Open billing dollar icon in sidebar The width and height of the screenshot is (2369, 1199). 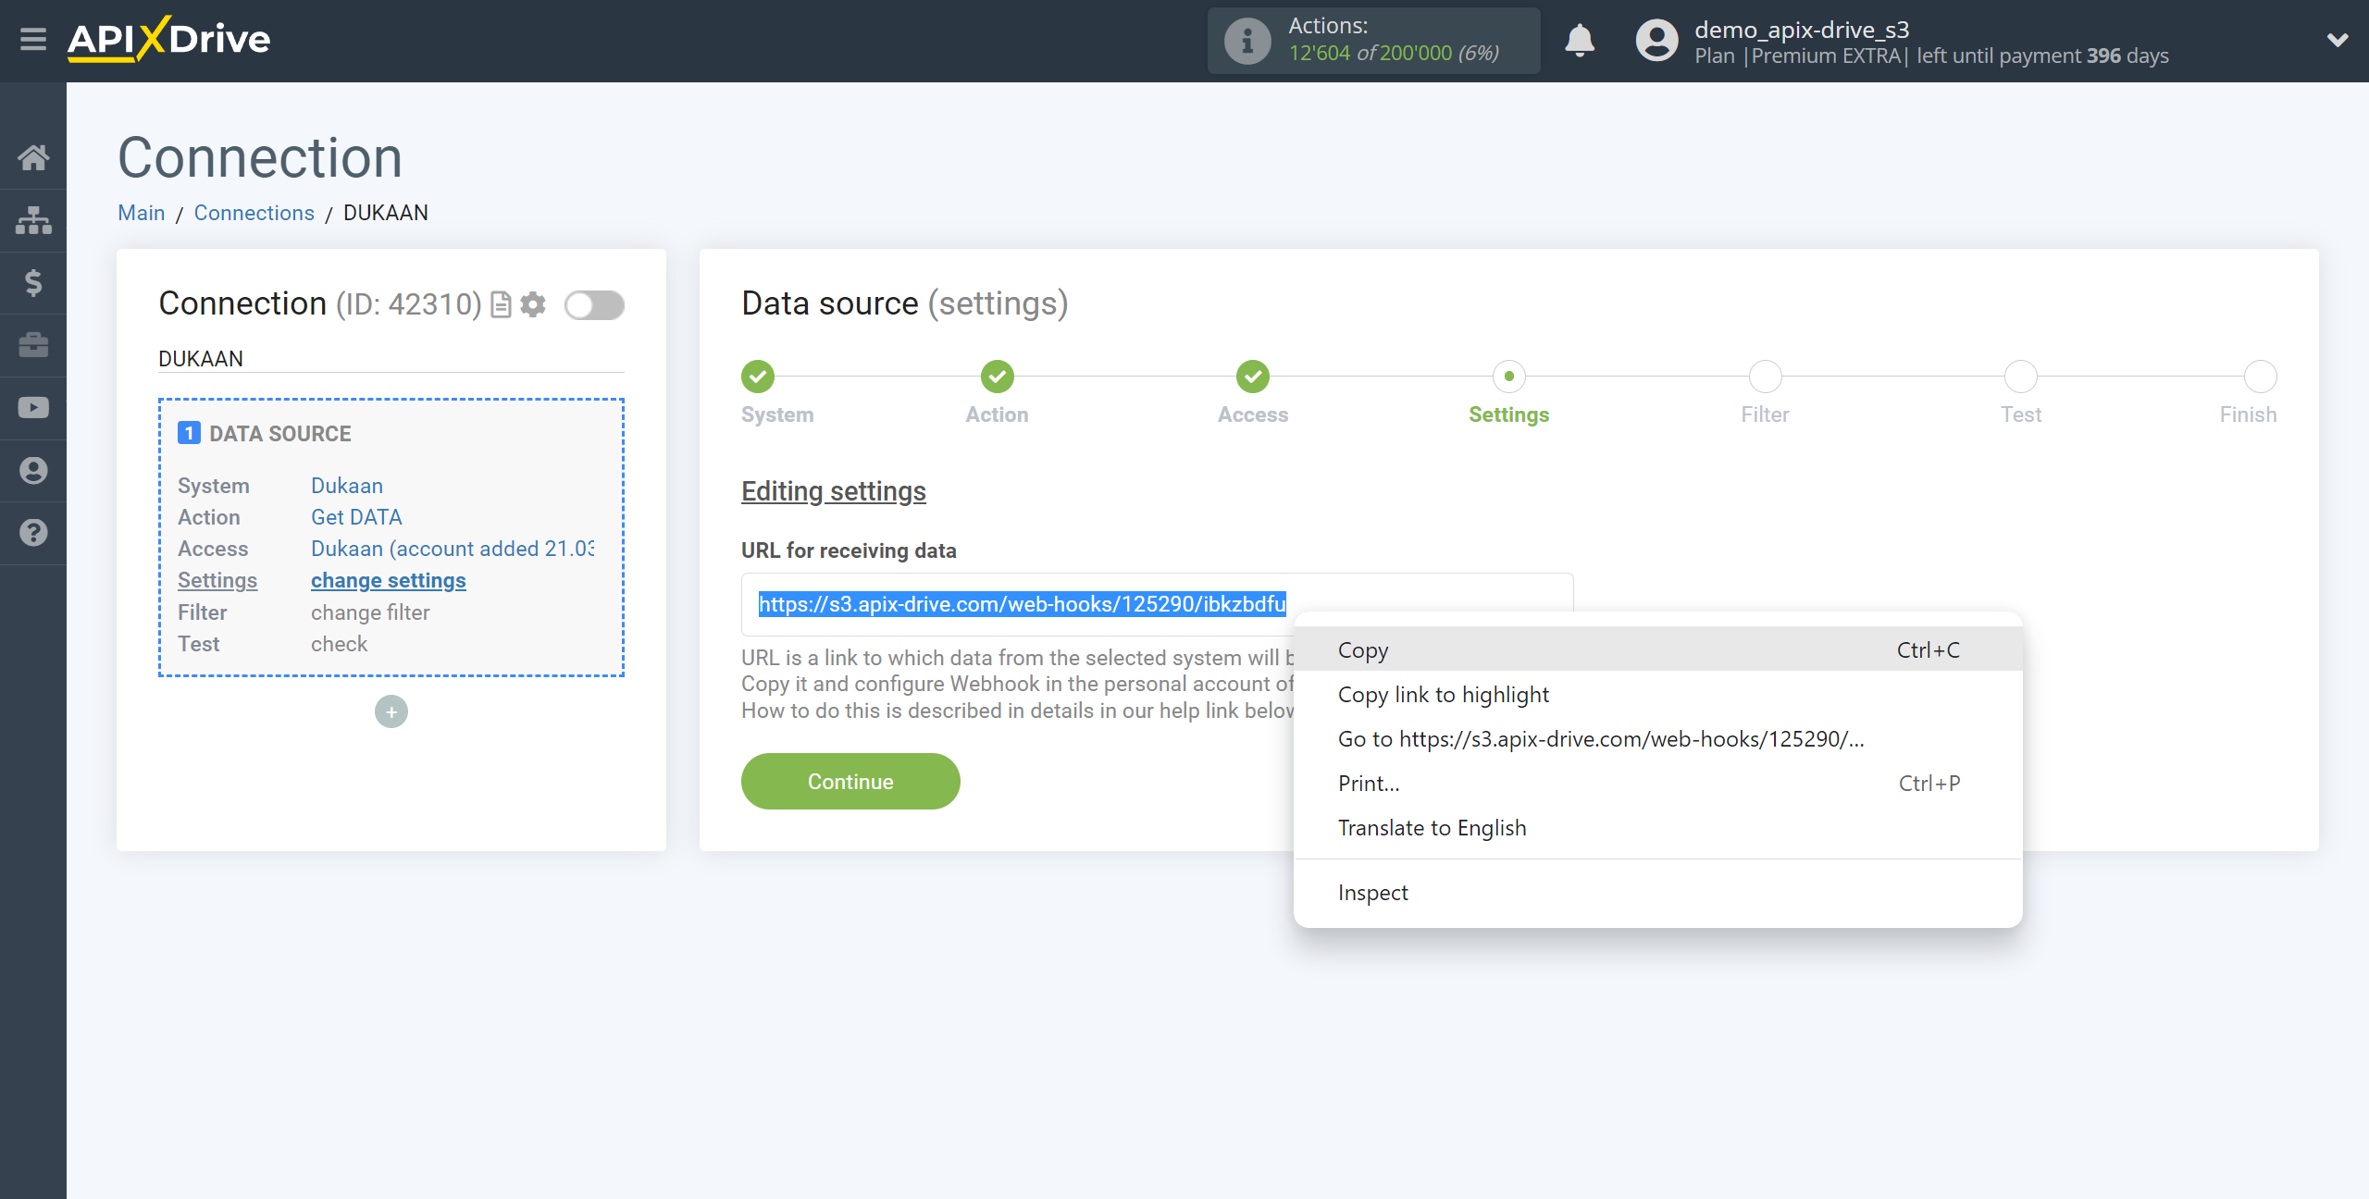click(x=33, y=282)
